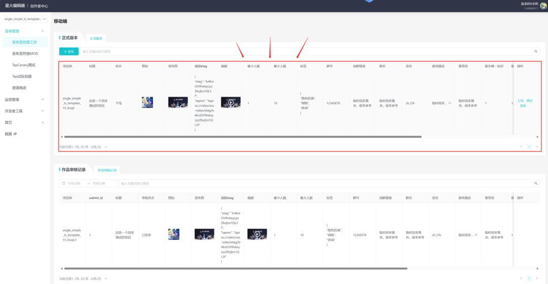Click the left scroll arrow of the 作品审核记录 table

pos(62,269)
